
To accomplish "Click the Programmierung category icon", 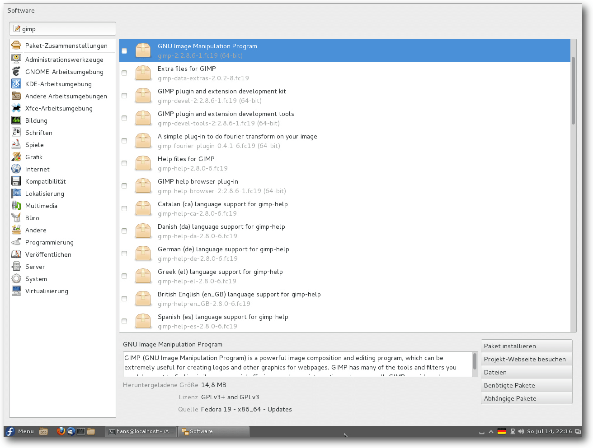I will coord(16,242).
